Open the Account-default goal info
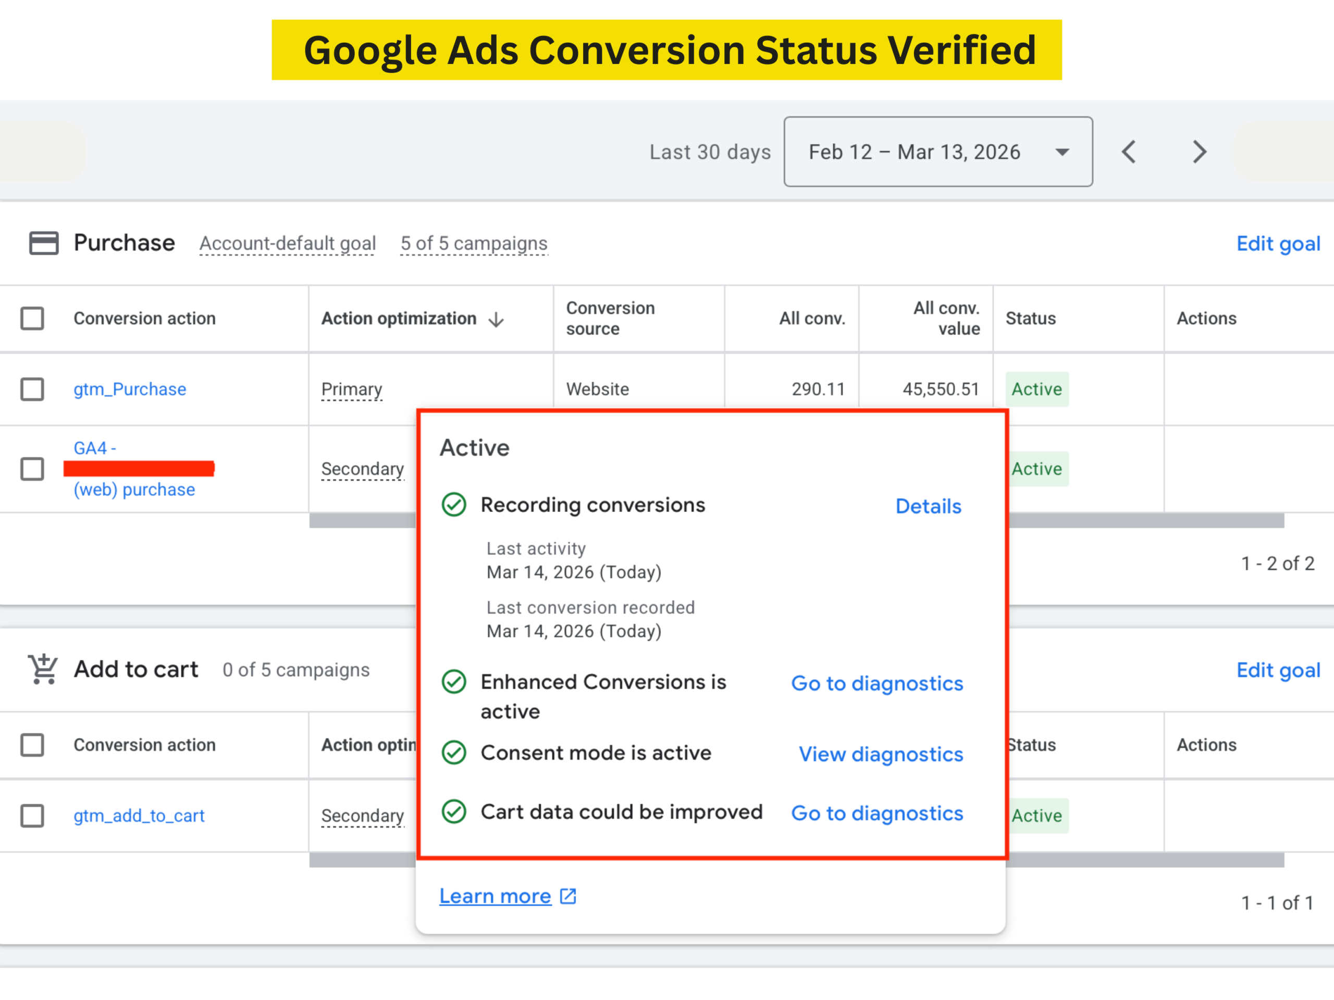 pos(288,244)
